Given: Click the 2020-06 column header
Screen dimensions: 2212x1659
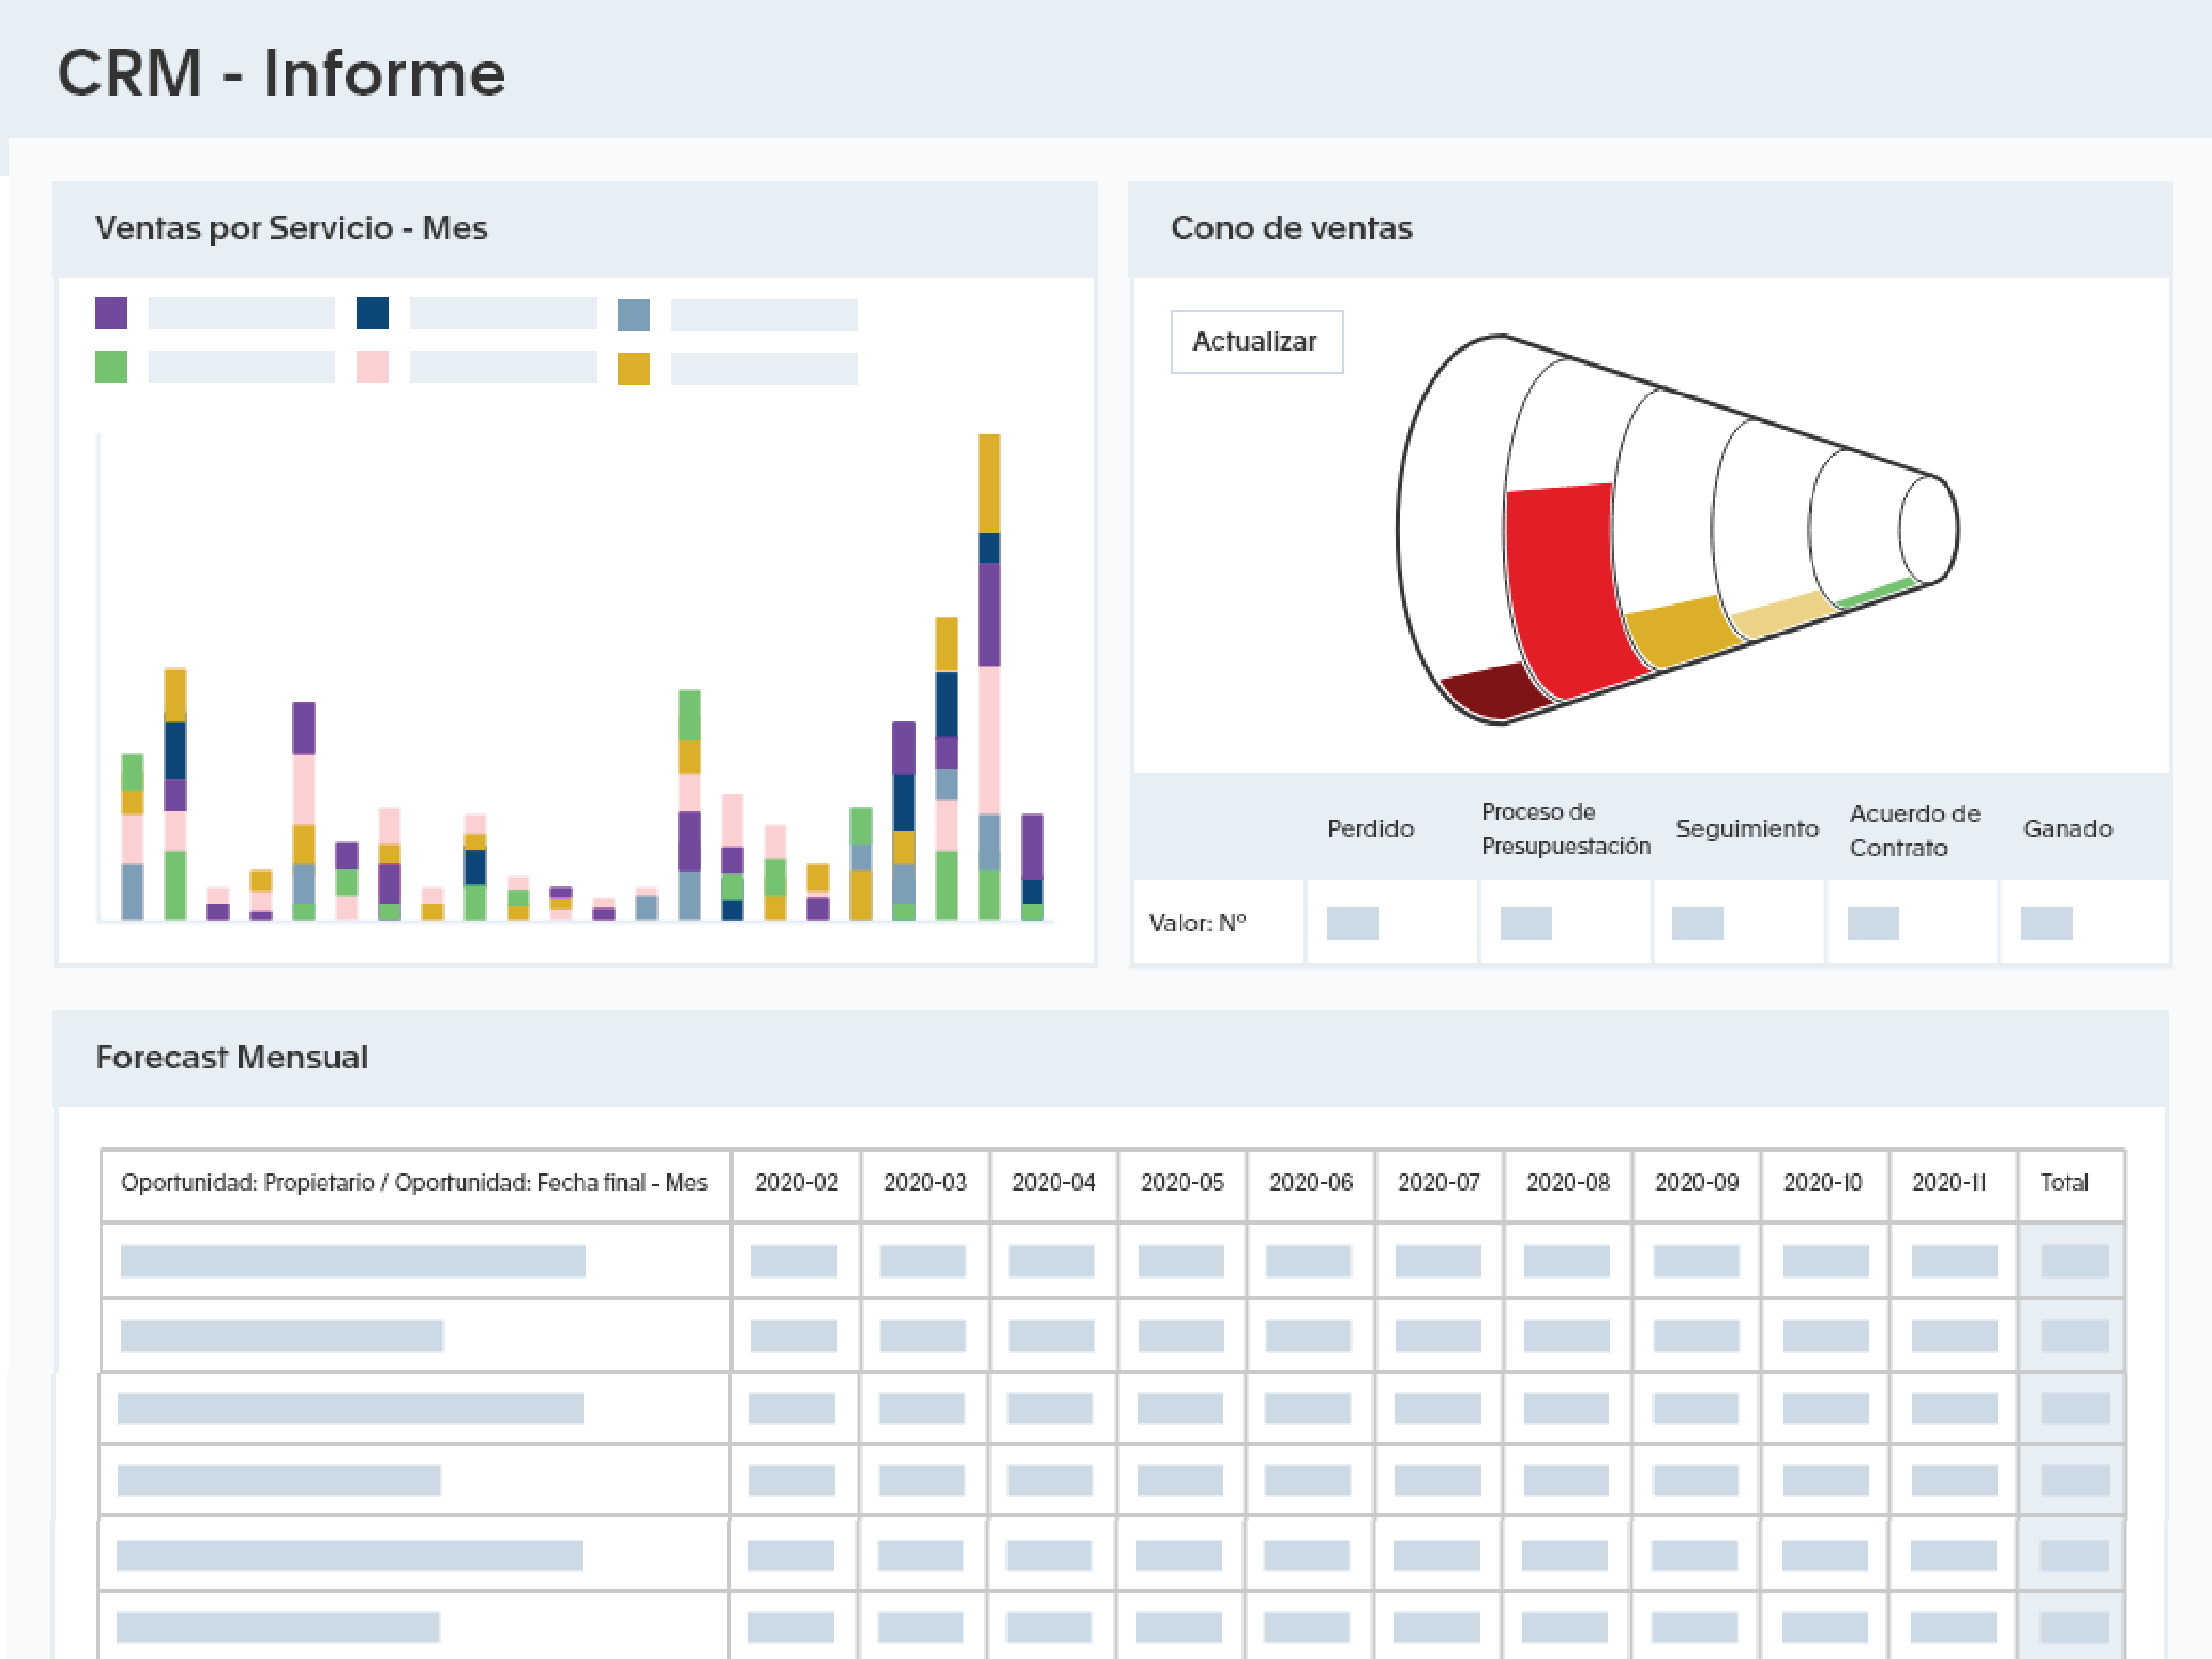Looking at the screenshot, I should [x=1310, y=1183].
